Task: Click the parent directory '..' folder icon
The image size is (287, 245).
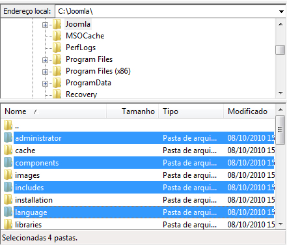Action: pyautogui.click(x=8, y=125)
